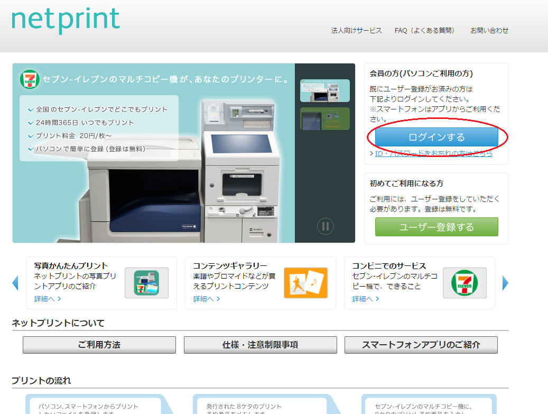Viewport: 548px width, 414px height.
Task: Click the 7-Eleven logo in banner
Action: [x=30, y=79]
